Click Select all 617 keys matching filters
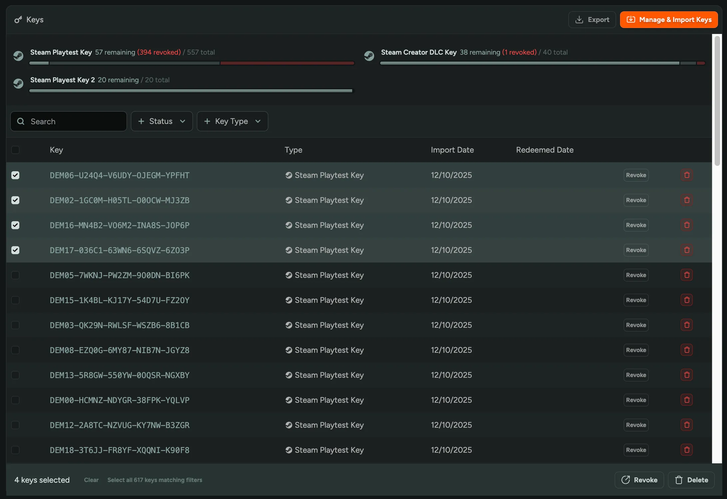The image size is (727, 499). pyautogui.click(x=155, y=480)
